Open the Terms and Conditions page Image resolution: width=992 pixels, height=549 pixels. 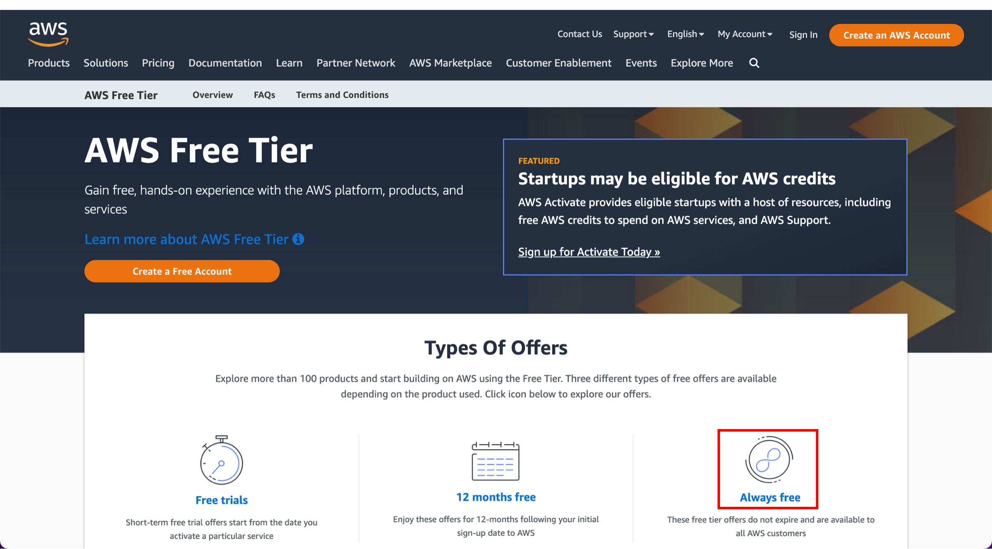click(342, 95)
